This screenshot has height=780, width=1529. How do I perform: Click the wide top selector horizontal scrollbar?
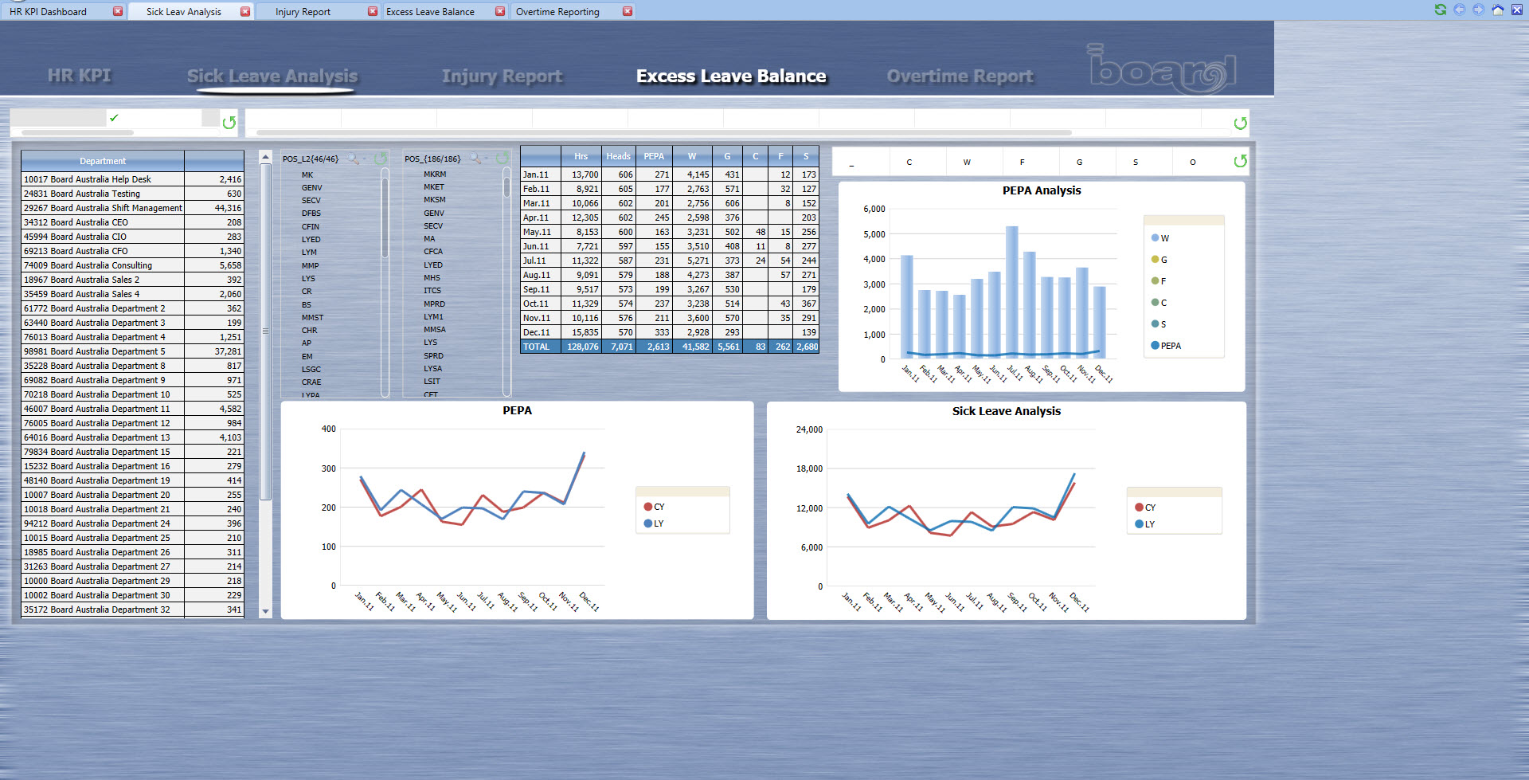pos(663,132)
